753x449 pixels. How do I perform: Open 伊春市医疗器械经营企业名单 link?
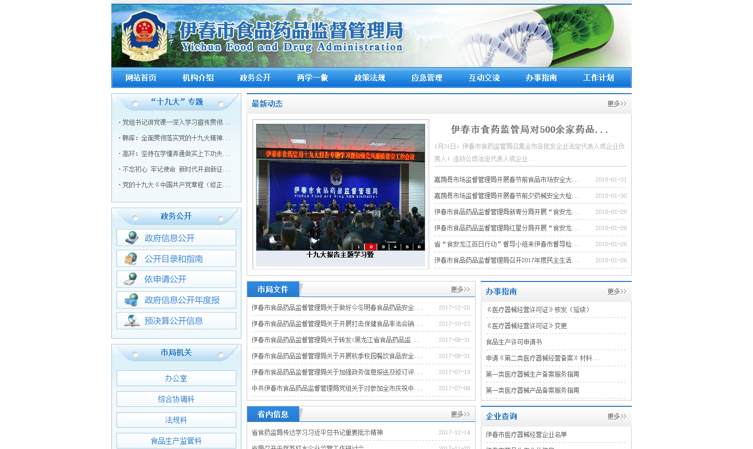526,434
